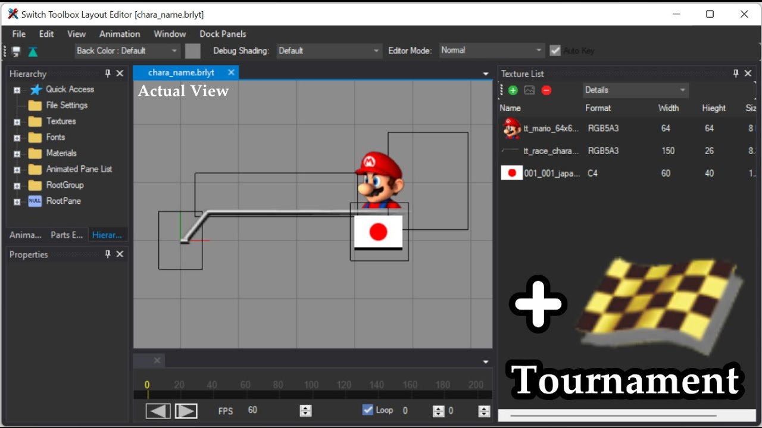
Task: Adjust the end frame stepper
Action: click(x=484, y=410)
